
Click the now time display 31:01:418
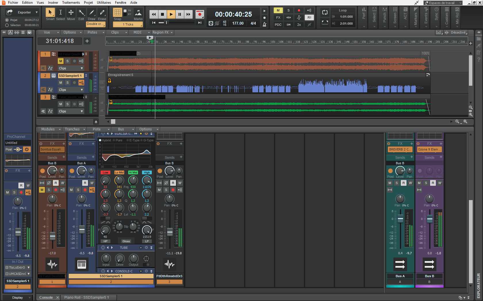pyautogui.click(x=60, y=41)
